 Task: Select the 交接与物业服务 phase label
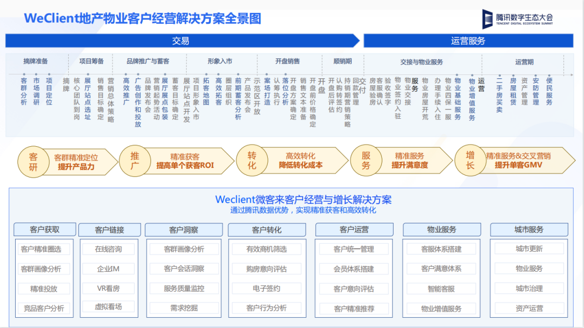[x=422, y=62]
